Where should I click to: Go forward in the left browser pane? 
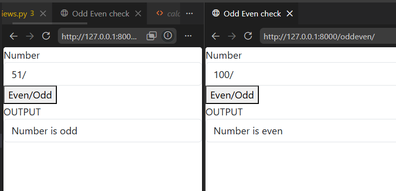pos(30,36)
